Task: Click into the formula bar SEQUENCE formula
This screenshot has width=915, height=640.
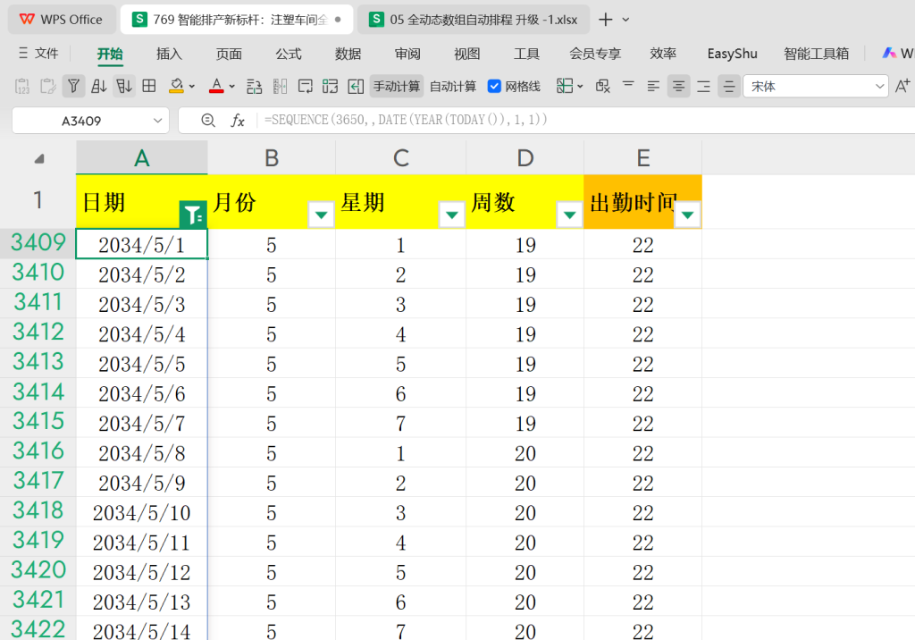Action: pyautogui.click(x=406, y=120)
